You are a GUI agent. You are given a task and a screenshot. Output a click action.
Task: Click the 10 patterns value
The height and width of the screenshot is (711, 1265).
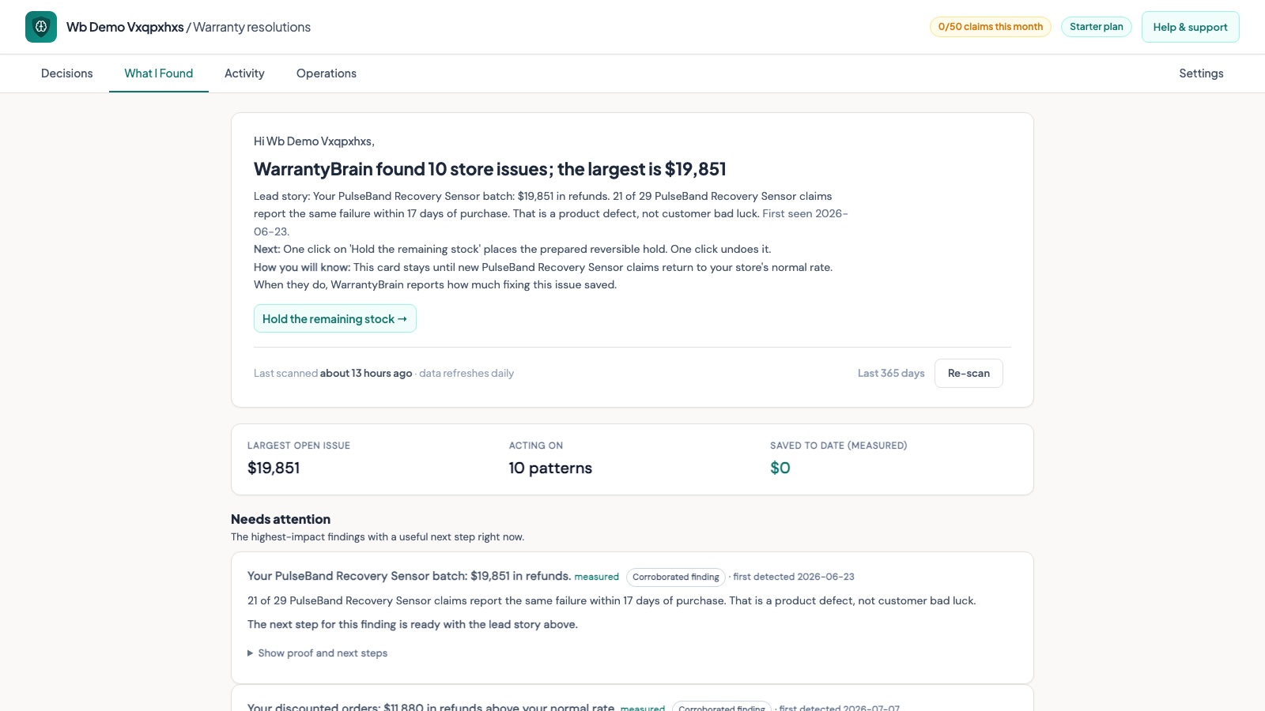(550, 468)
